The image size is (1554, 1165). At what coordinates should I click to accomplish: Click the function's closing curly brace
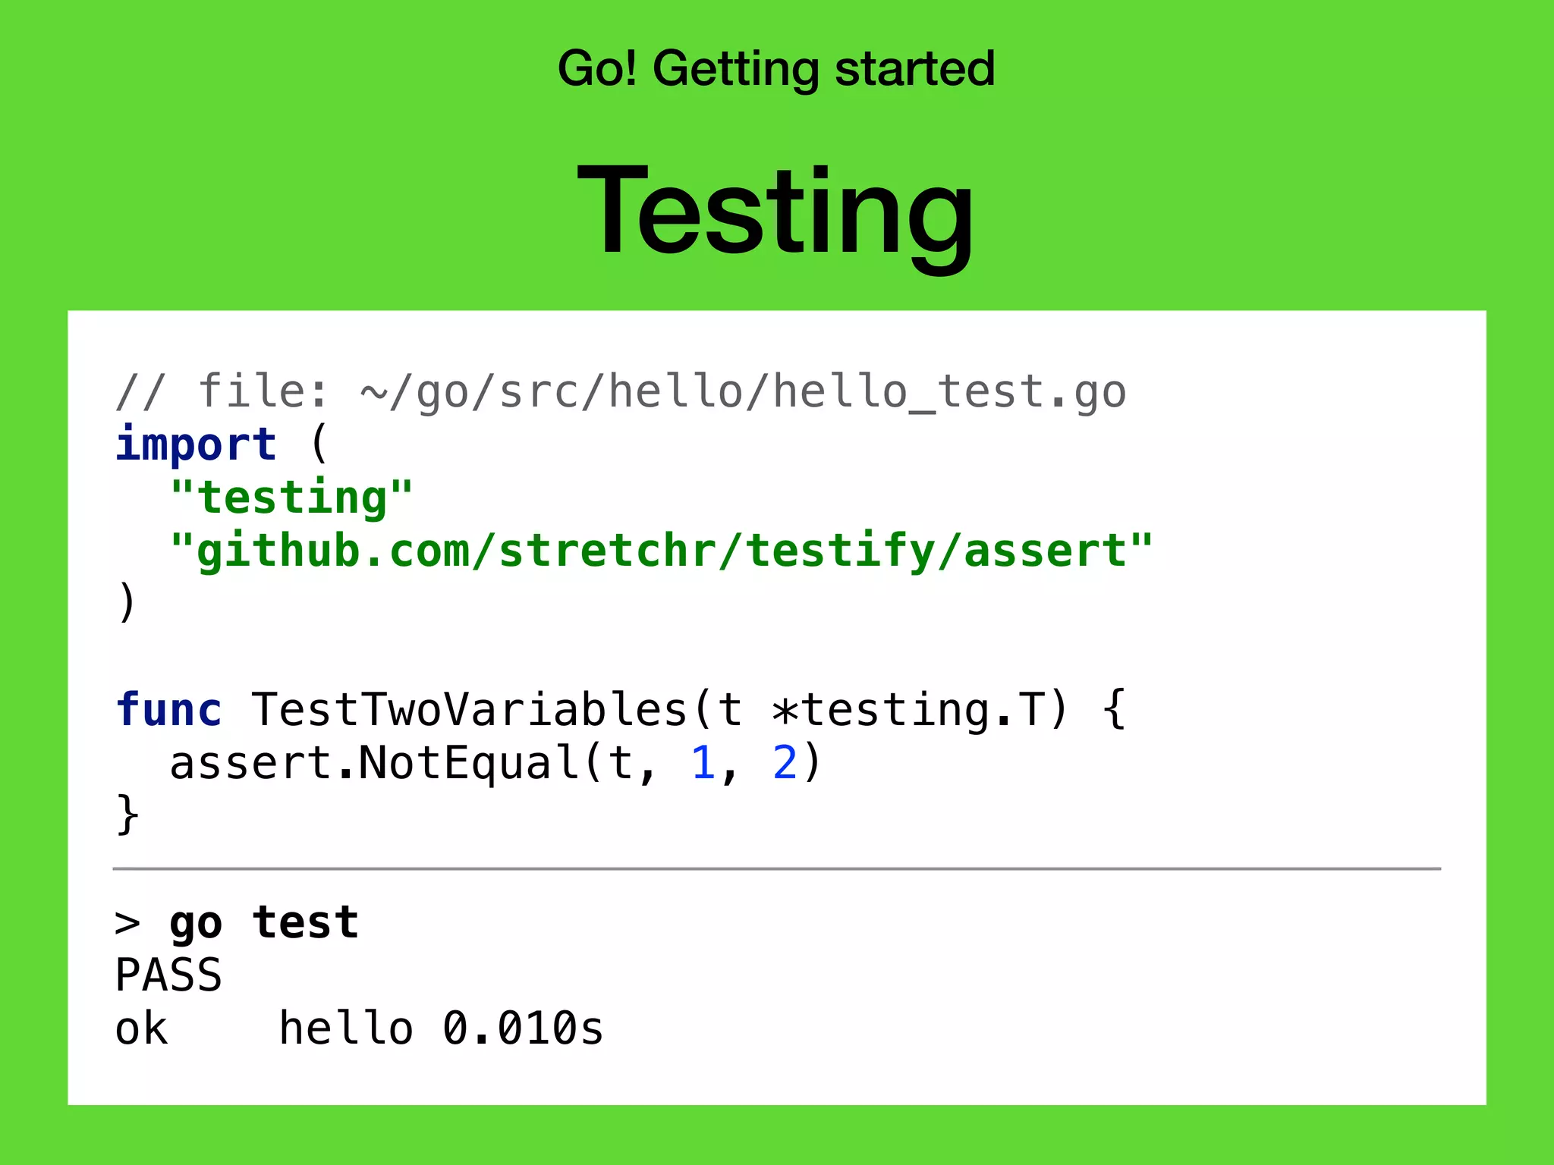click(x=127, y=815)
